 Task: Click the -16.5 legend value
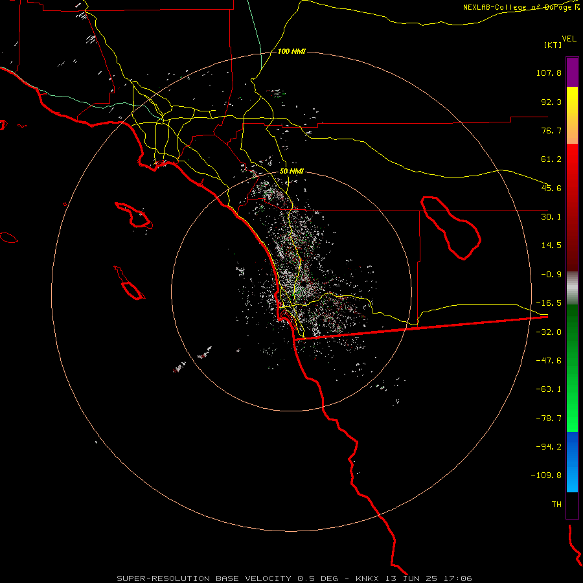tap(549, 303)
